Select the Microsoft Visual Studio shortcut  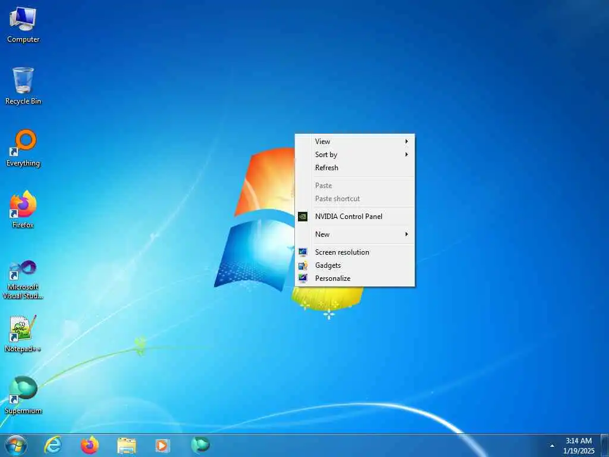pyautogui.click(x=23, y=279)
